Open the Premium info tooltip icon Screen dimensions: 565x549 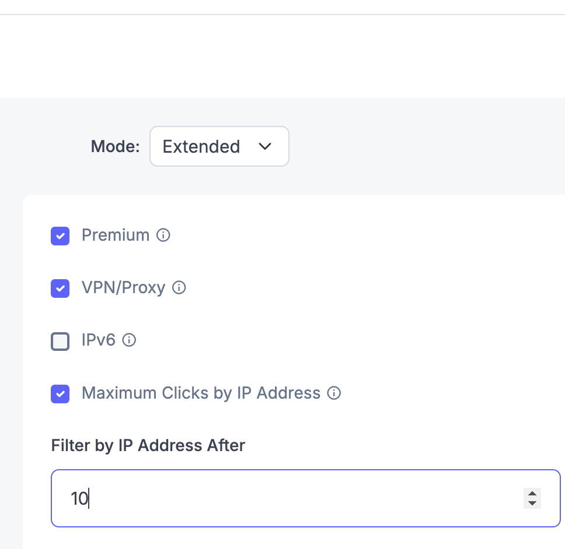click(x=163, y=235)
